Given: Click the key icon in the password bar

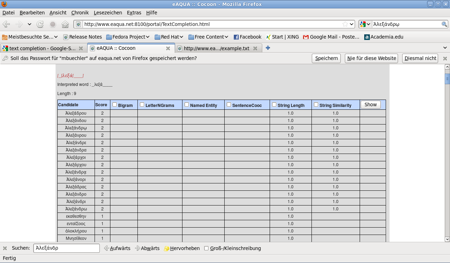Looking at the screenshot, I should (5, 58).
